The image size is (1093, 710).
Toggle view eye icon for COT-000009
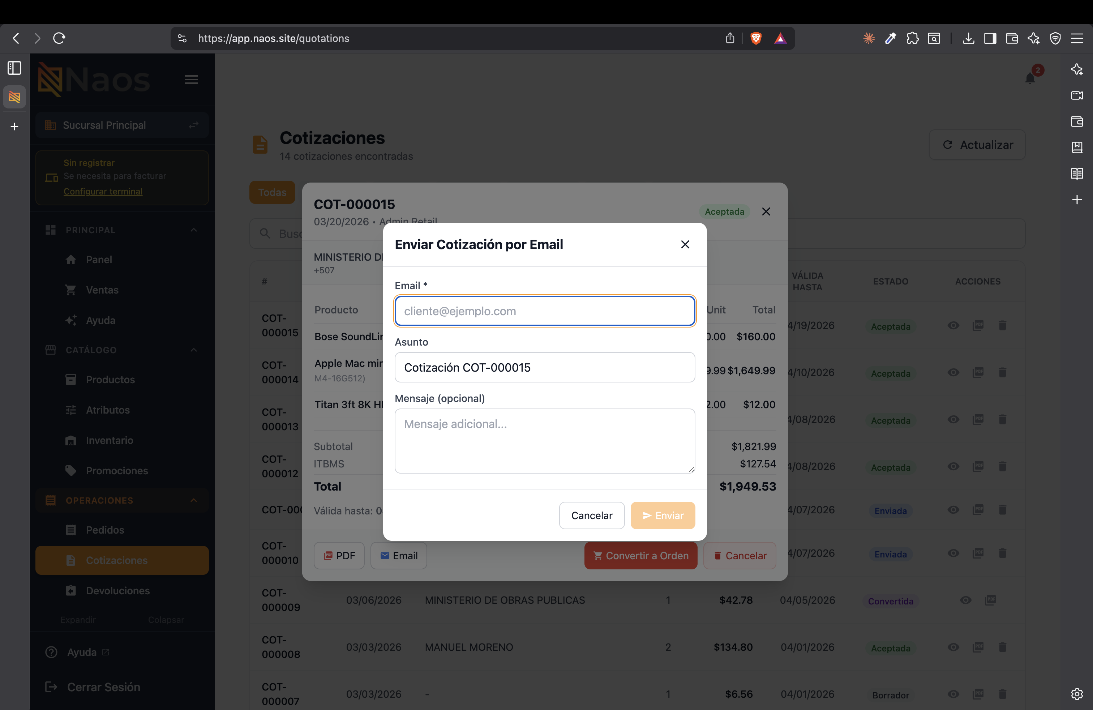966,600
